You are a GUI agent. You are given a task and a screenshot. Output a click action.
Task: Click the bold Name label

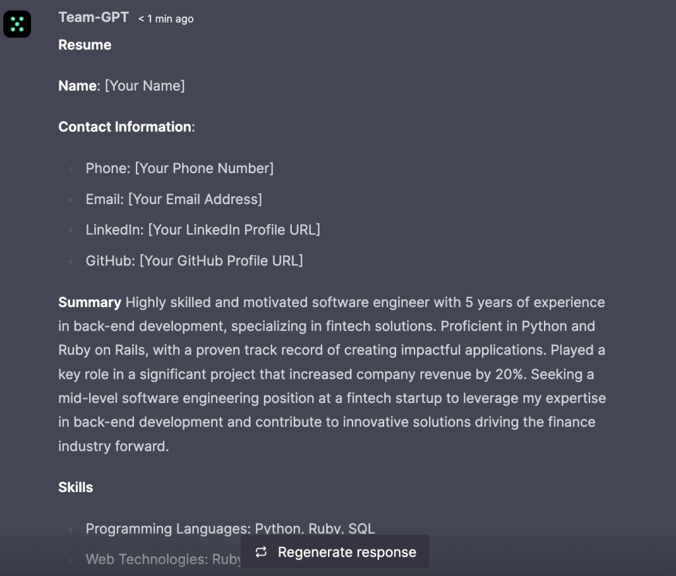tap(77, 86)
